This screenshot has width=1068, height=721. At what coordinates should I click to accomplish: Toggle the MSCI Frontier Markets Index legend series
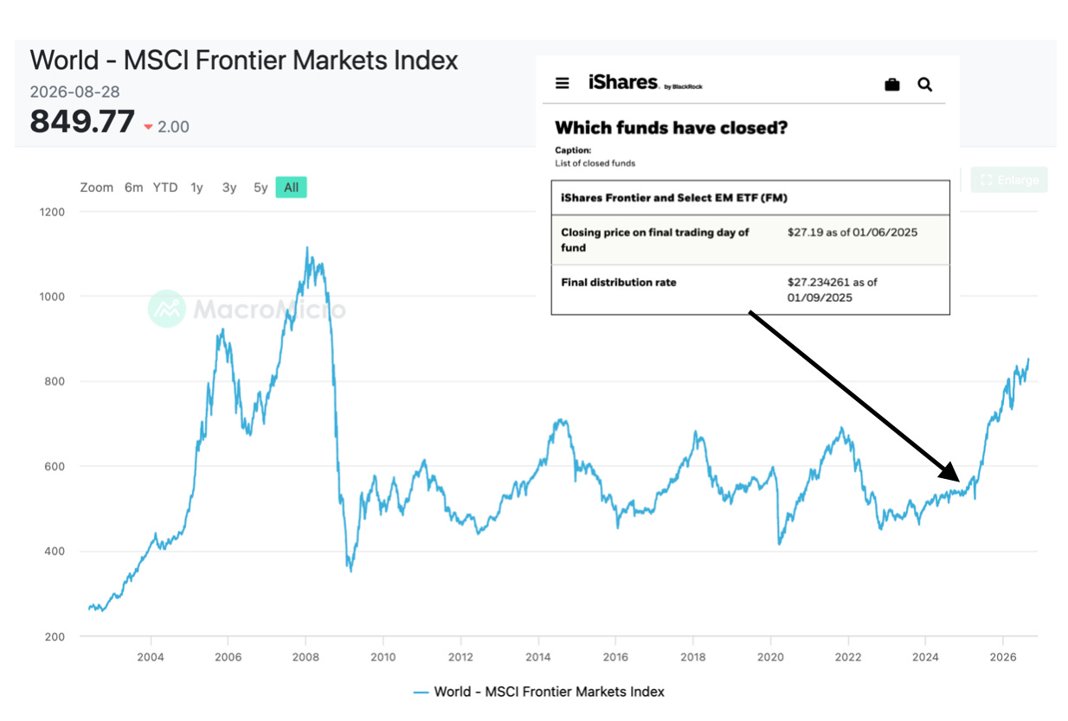tap(538, 692)
